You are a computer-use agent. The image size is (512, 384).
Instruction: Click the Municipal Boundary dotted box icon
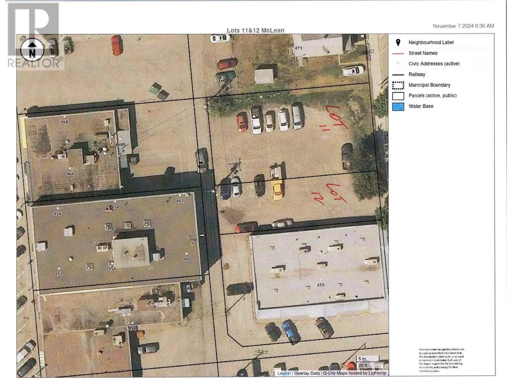[398, 85]
